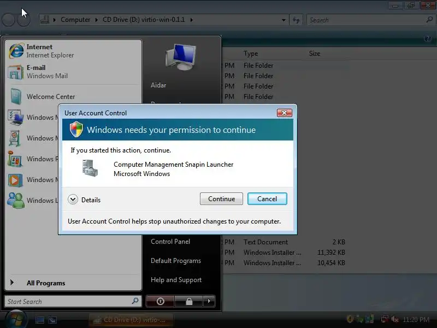Open shutdown options arrow menu
Image resolution: width=437 pixels, height=328 pixels.
coord(209,301)
